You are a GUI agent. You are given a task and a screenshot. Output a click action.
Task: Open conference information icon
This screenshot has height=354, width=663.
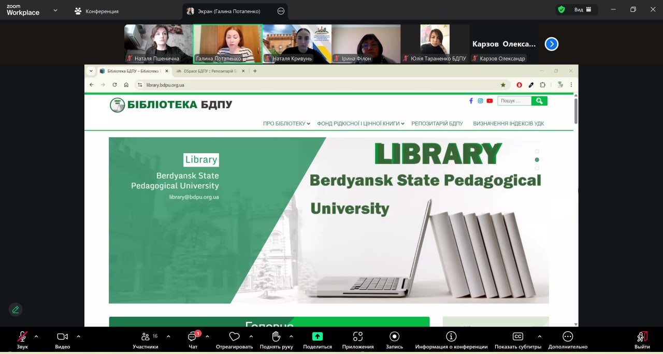(451, 336)
